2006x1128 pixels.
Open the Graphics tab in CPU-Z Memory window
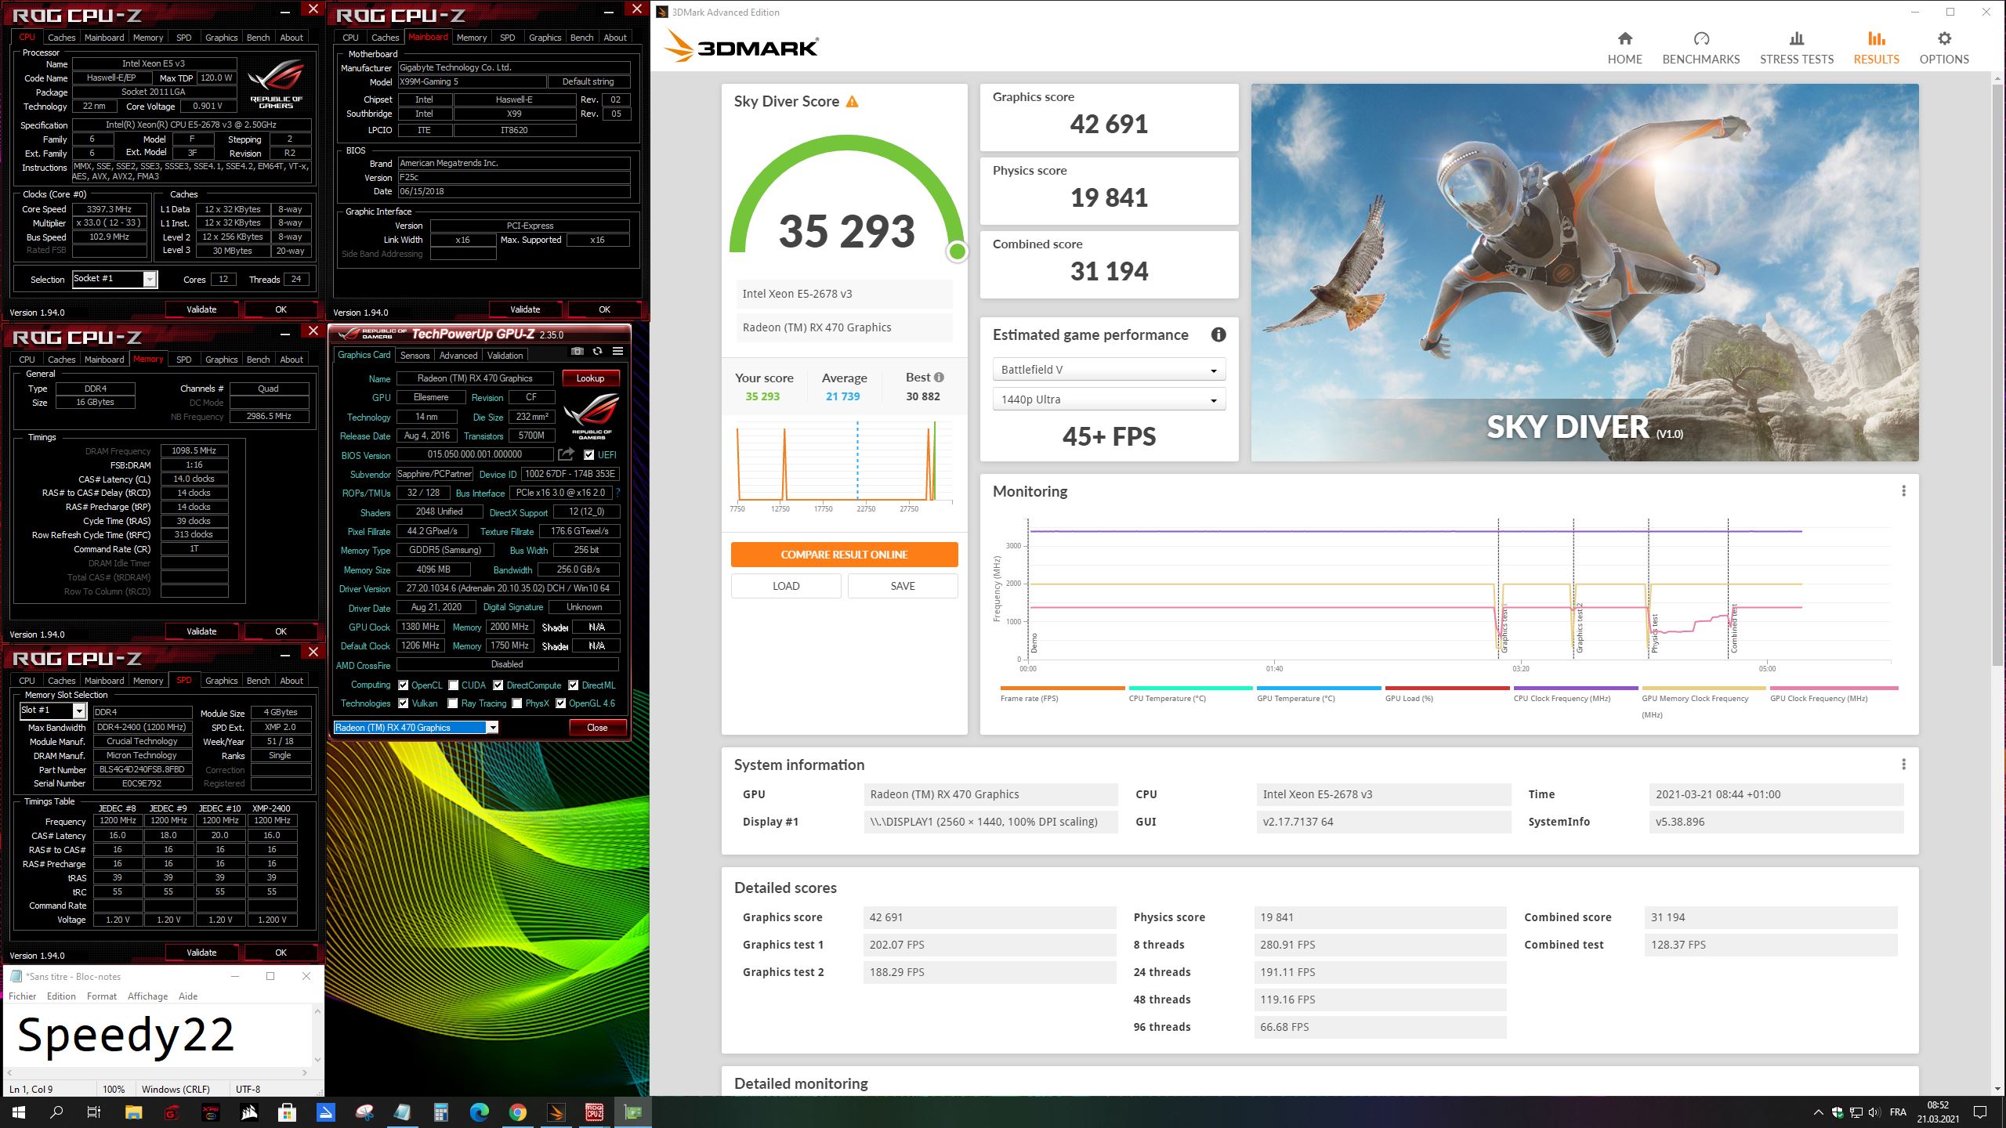click(x=221, y=360)
